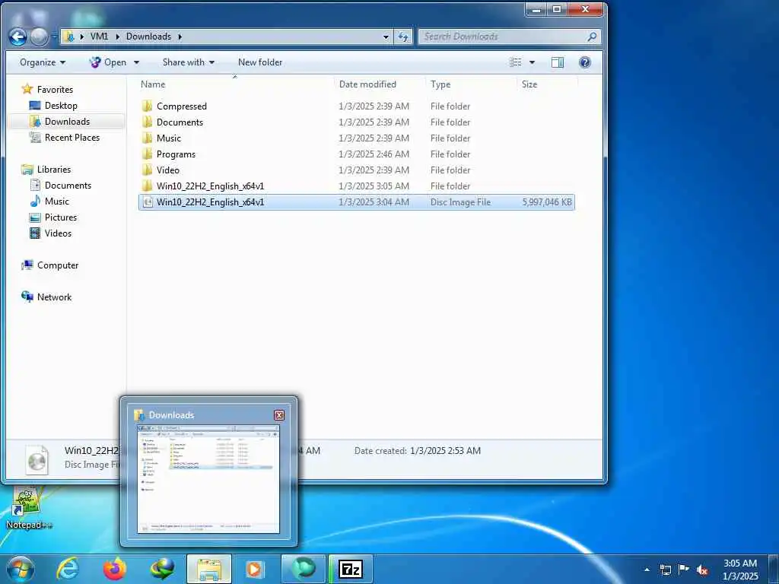Click the muted volume tray icon
This screenshot has width=779, height=584.
[x=702, y=570]
